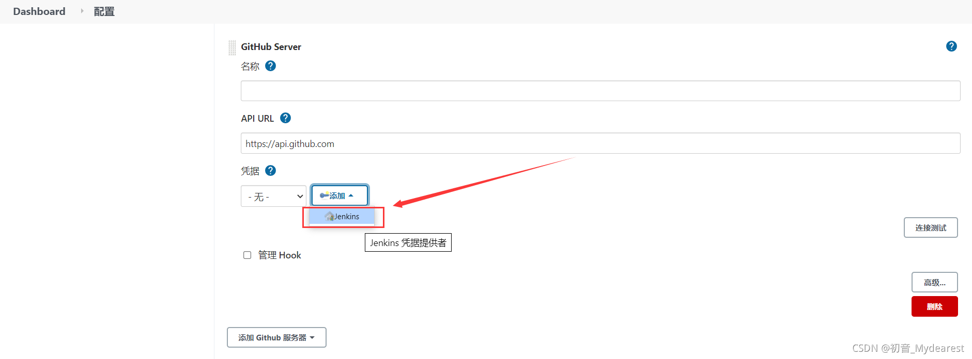
Task: Expand the 添加 Github 服务器 dropdown
Action: (276, 337)
